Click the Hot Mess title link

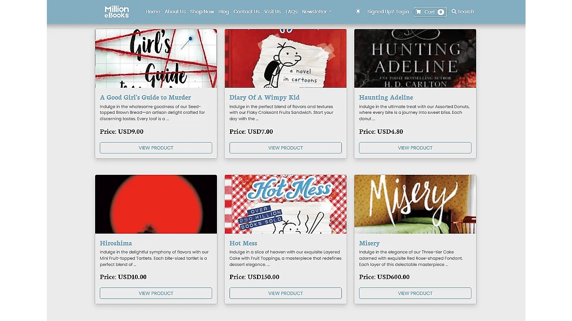coord(243,243)
